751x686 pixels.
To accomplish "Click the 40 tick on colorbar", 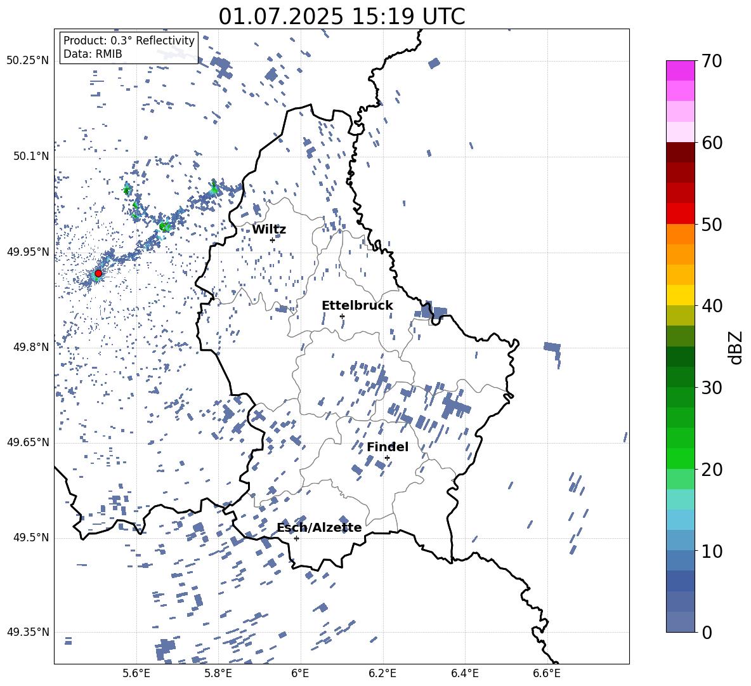I will point(712,306).
